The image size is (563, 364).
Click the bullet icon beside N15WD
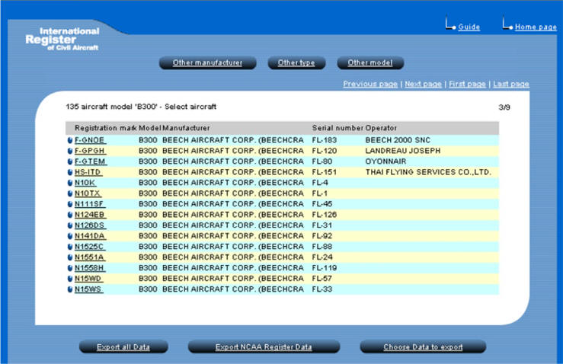[x=70, y=279]
